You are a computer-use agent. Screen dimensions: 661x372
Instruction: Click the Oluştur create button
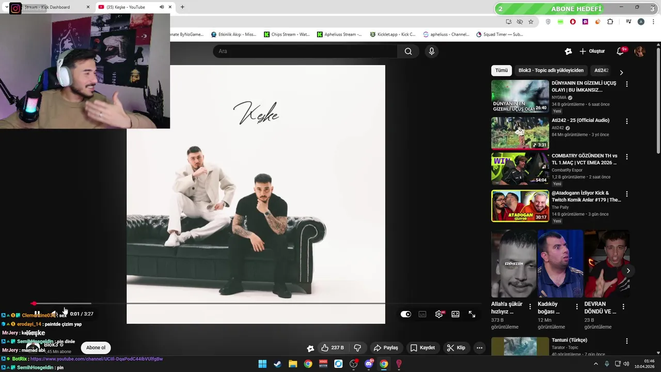(592, 51)
